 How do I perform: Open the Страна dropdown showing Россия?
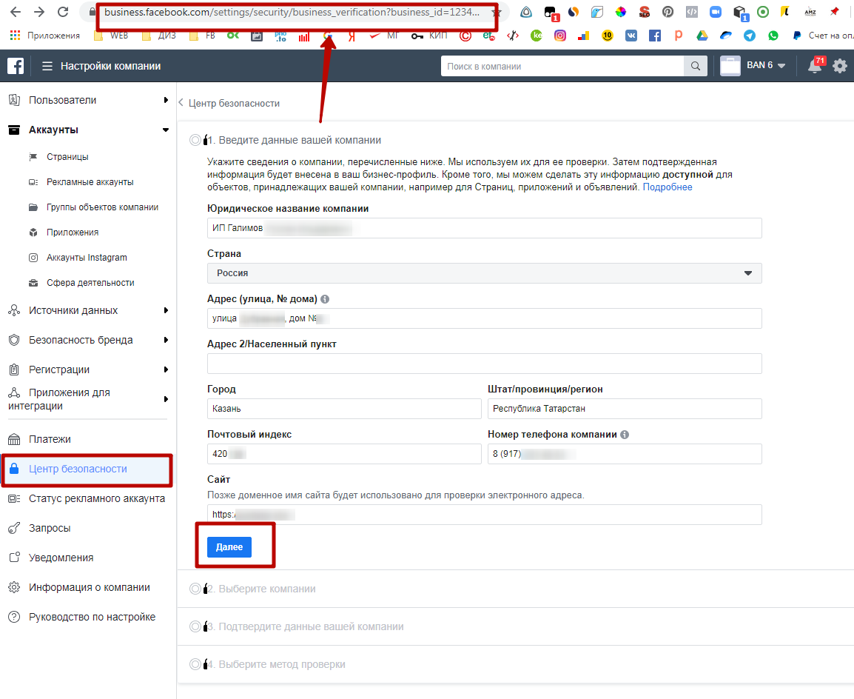[484, 273]
